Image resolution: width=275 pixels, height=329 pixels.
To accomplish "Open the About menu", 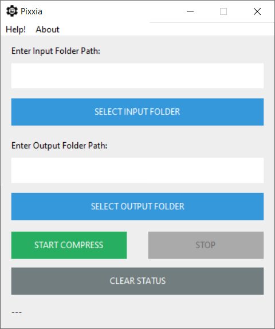I will pyautogui.click(x=48, y=29).
